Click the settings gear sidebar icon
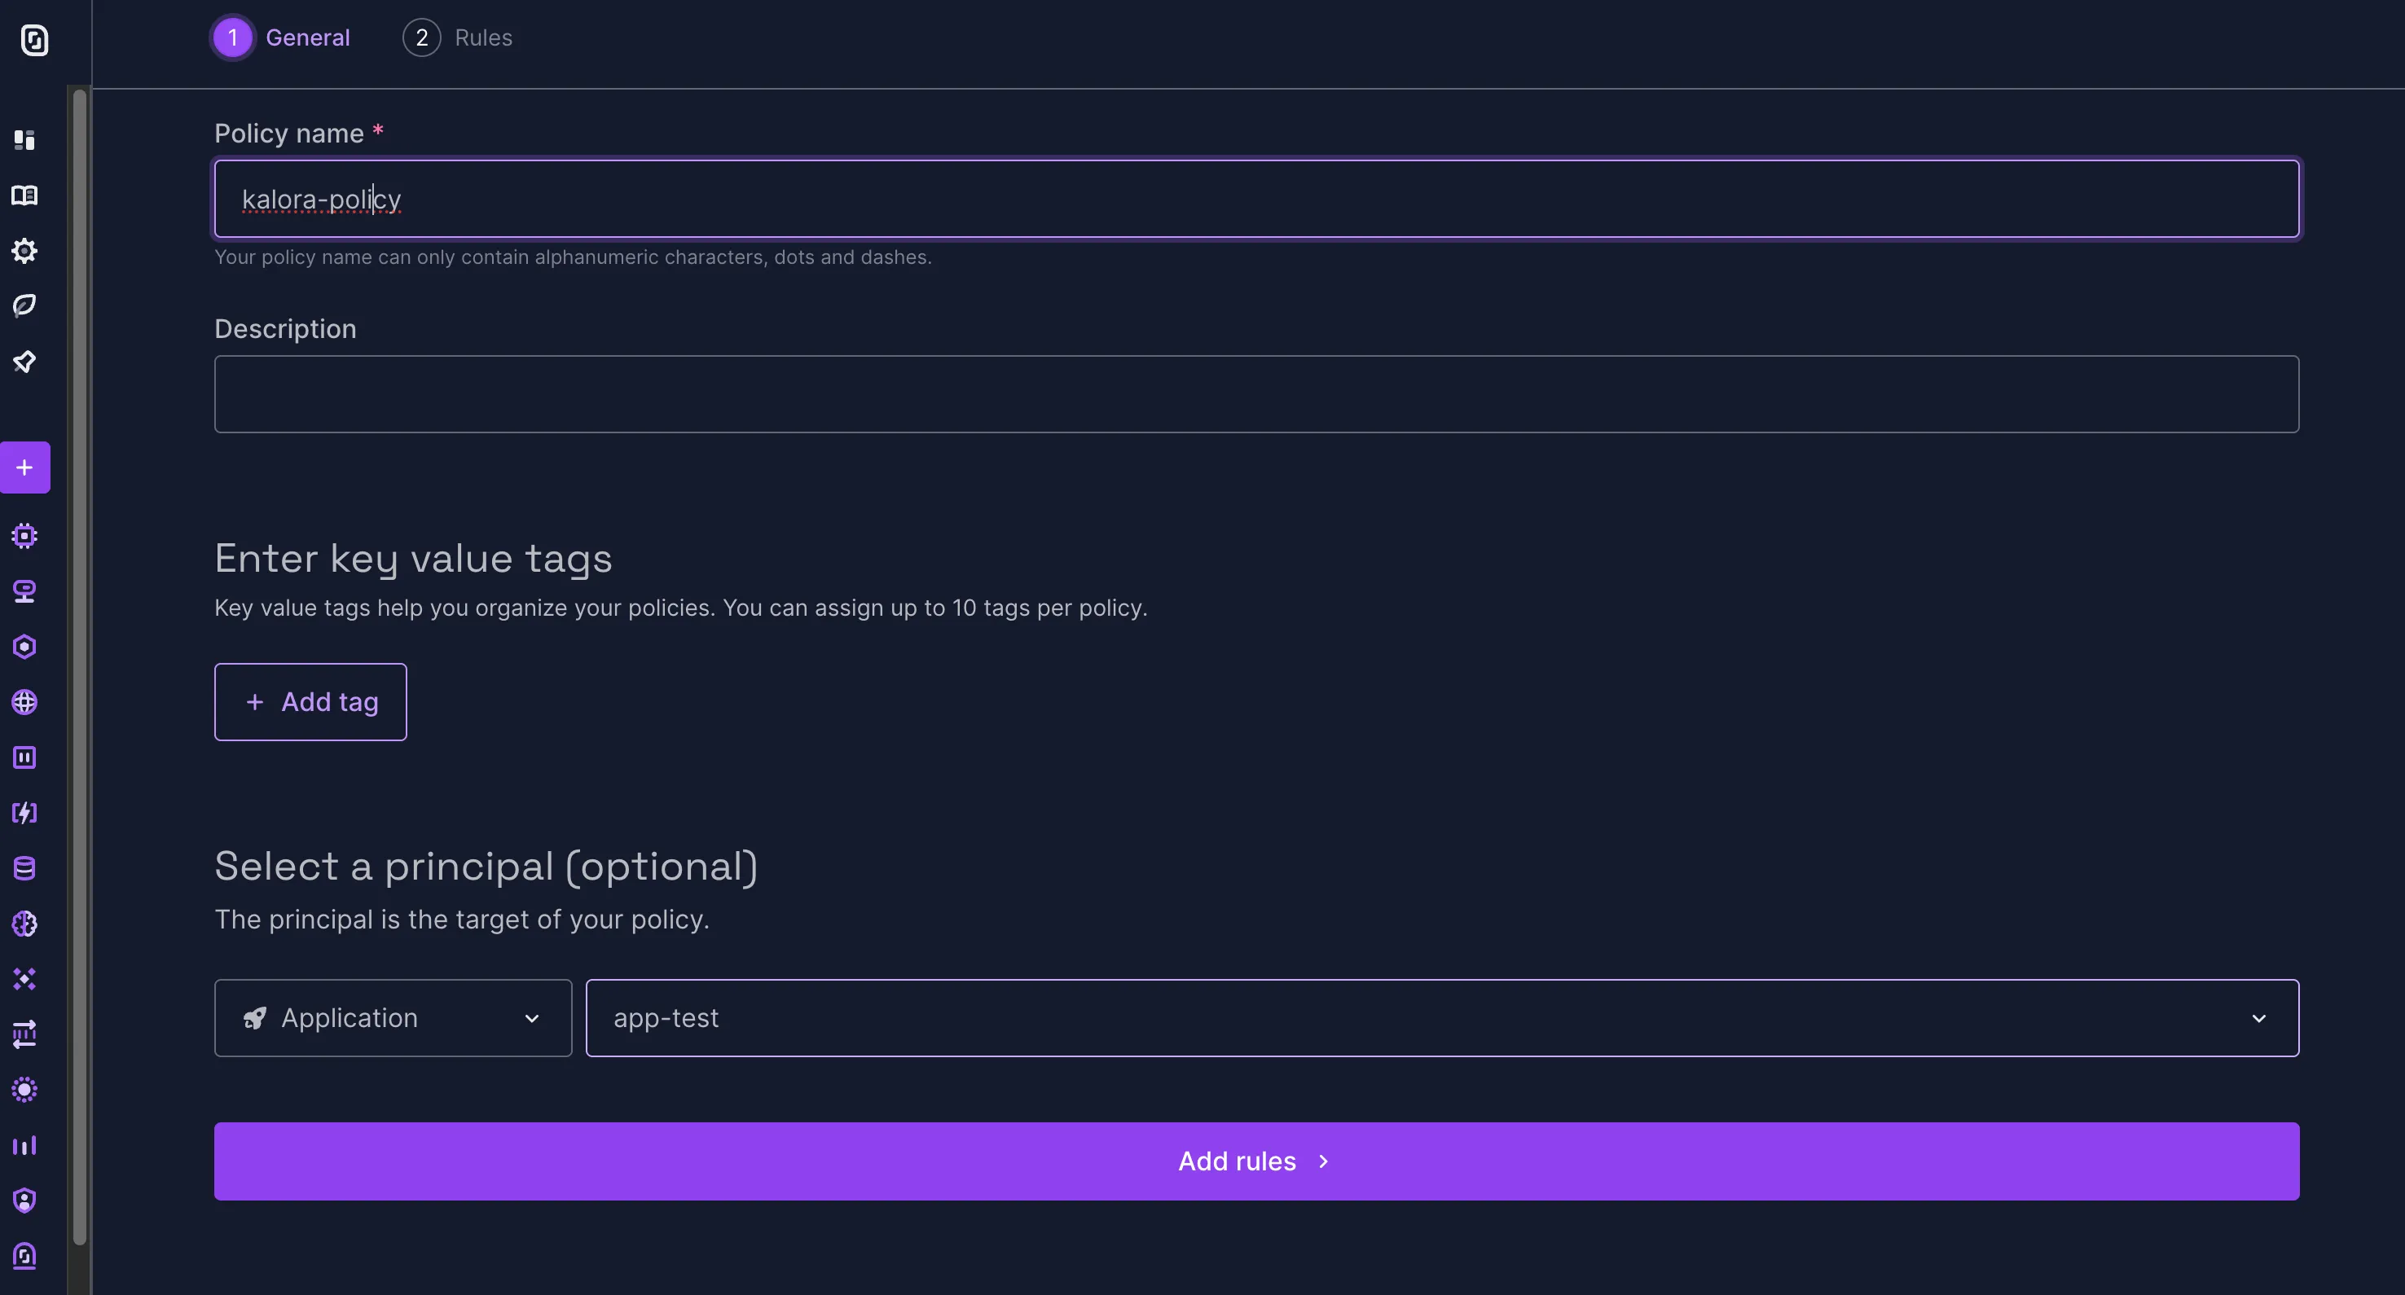 point(24,250)
